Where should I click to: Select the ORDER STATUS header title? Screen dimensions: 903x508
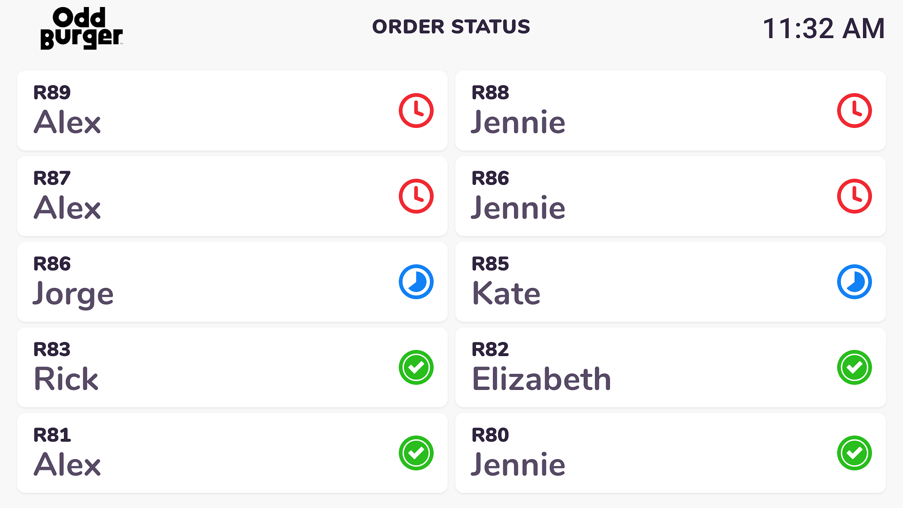point(451,27)
